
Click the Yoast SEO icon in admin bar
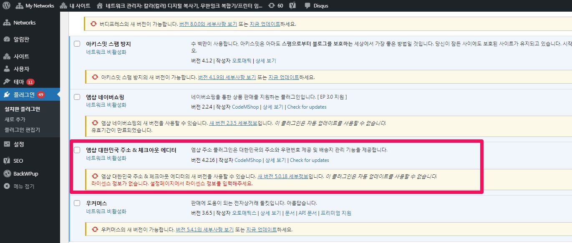coord(293,6)
